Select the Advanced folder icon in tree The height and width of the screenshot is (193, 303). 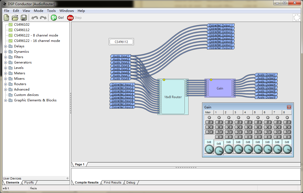tap(11, 89)
